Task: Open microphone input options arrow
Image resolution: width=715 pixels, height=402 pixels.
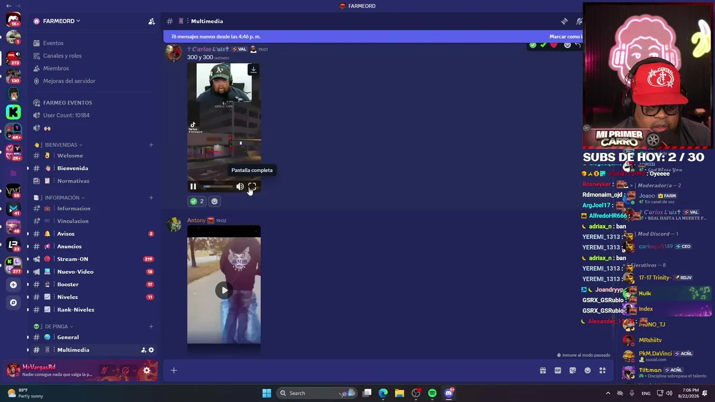Action: pyautogui.click(x=113, y=370)
